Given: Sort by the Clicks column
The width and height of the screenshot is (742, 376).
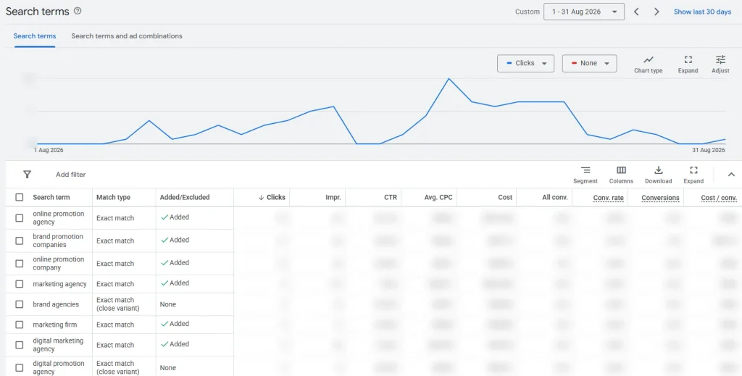Looking at the screenshot, I should point(272,197).
